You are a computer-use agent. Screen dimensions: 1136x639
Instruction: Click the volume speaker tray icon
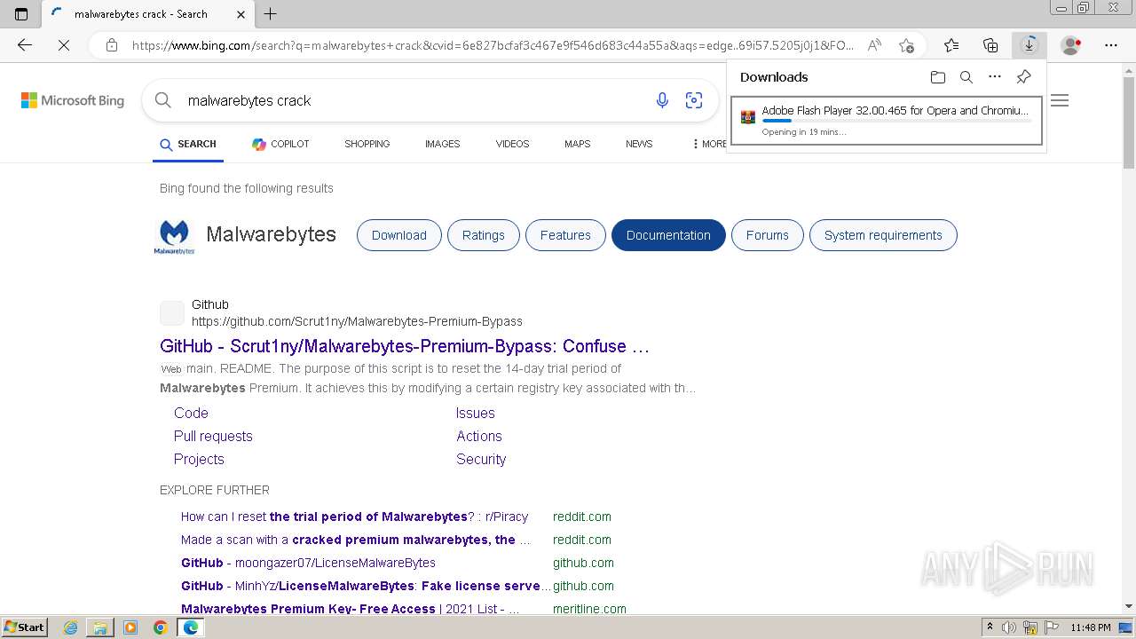tap(1010, 627)
